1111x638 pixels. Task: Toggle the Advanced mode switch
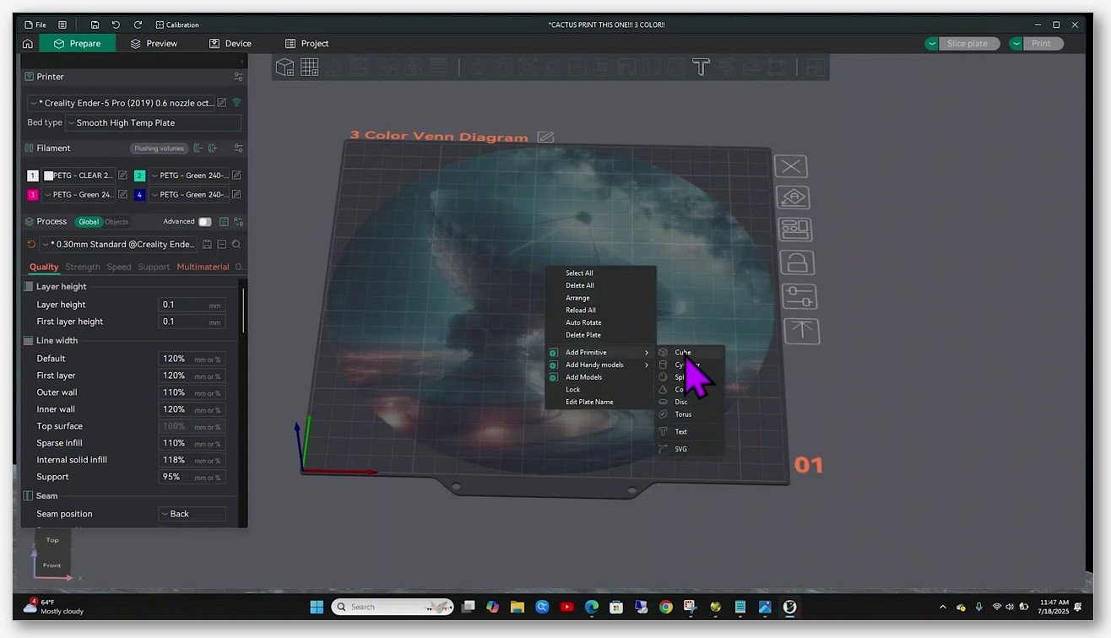point(204,222)
